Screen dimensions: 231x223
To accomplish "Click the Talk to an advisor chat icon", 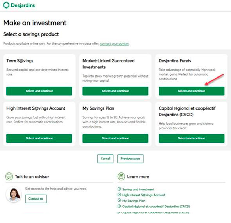I will coord(9,176).
